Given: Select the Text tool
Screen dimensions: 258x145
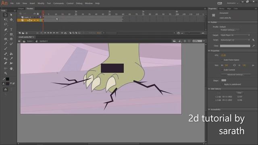Looking at the screenshot, I should tap(11, 29).
